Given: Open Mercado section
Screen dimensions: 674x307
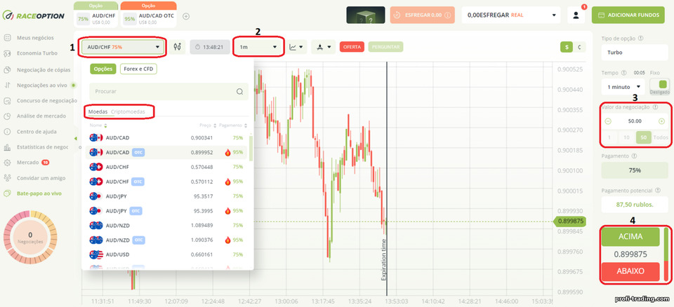Looking at the screenshot, I should click(27, 163).
